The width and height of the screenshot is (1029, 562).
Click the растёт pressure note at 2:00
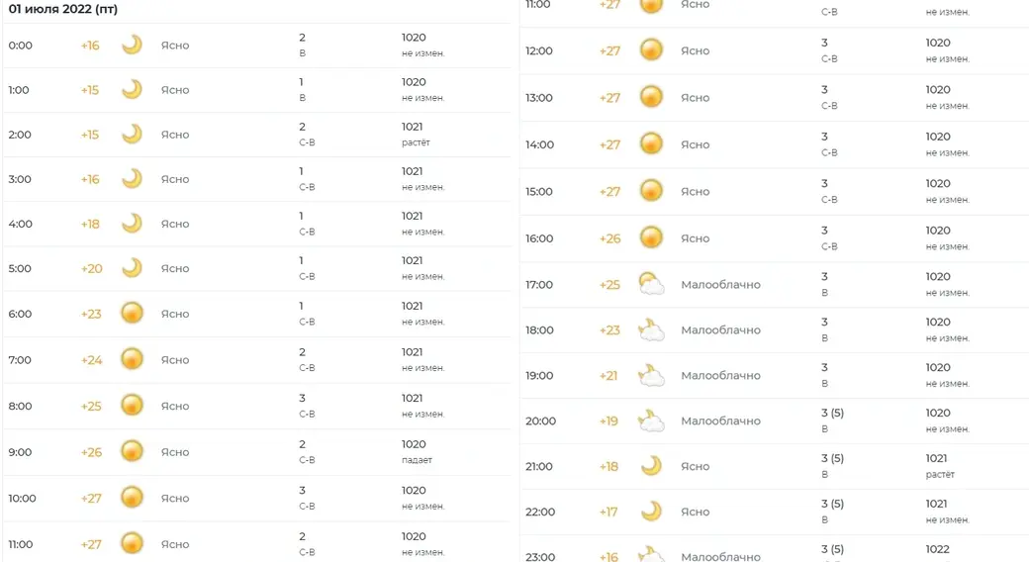[x=416, y=142]
